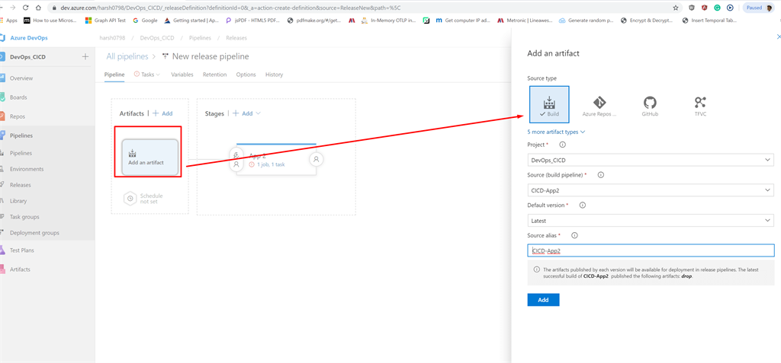Open Apps bookmarks shortcut
This screenshot has height=363, width=781.
click(8, 21)
